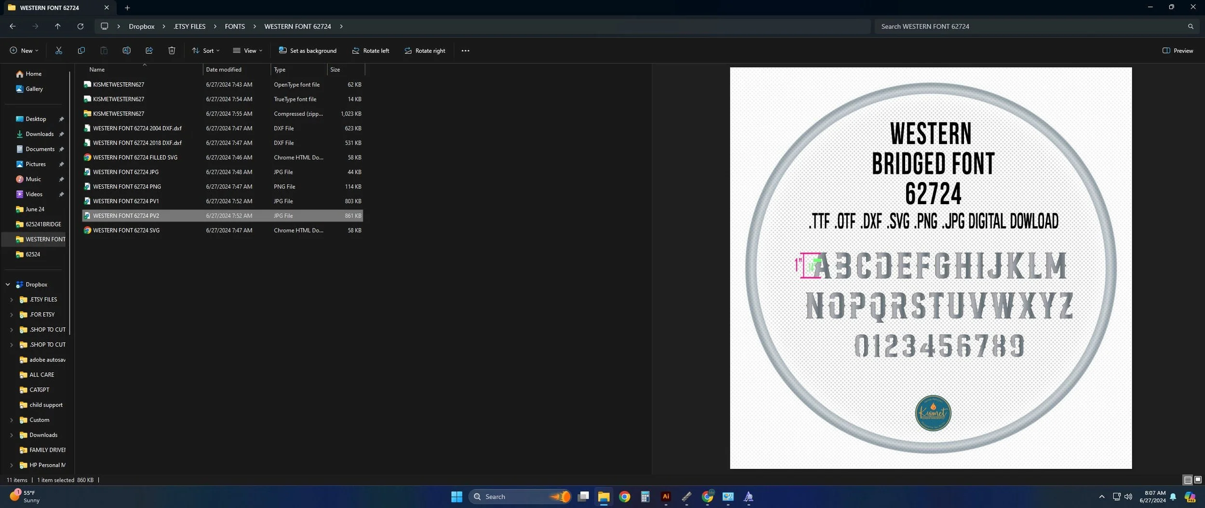This screenshot has height=508, width=1205.
Task: Open pinned Pictures folder in sidebar
Action: (x=36, y=164)
